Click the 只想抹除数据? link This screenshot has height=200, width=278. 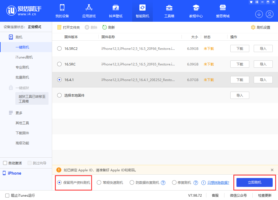click(x=218, y=183)
